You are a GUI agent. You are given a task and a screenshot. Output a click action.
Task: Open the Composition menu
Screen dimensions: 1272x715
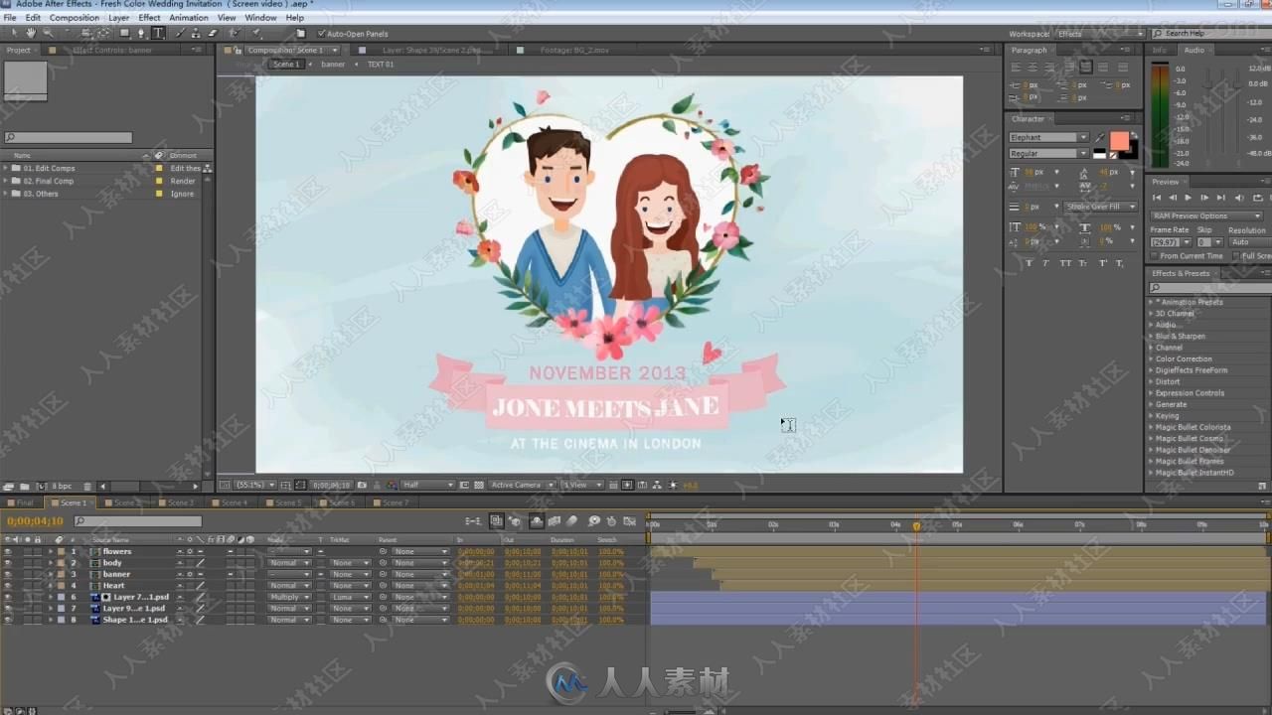pyautogui.click(x=75, y=18)
